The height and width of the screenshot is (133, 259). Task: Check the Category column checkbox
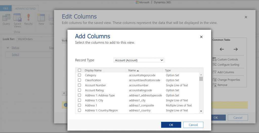(79, 75)
